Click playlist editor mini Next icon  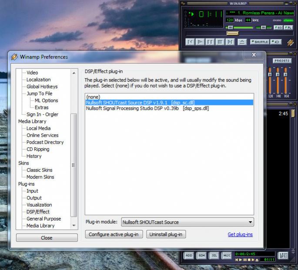click(253, 260)
